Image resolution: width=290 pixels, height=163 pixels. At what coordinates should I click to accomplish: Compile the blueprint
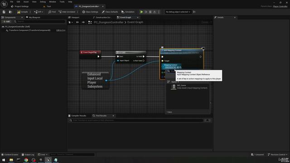coord(22,12)
